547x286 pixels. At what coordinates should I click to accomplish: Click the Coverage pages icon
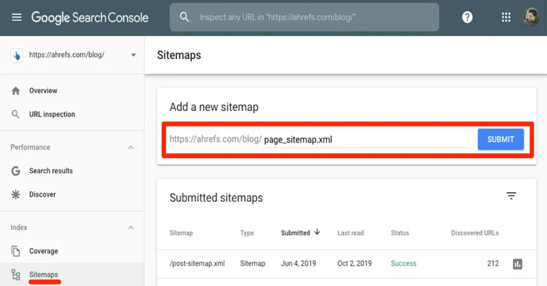pos(16,251)
